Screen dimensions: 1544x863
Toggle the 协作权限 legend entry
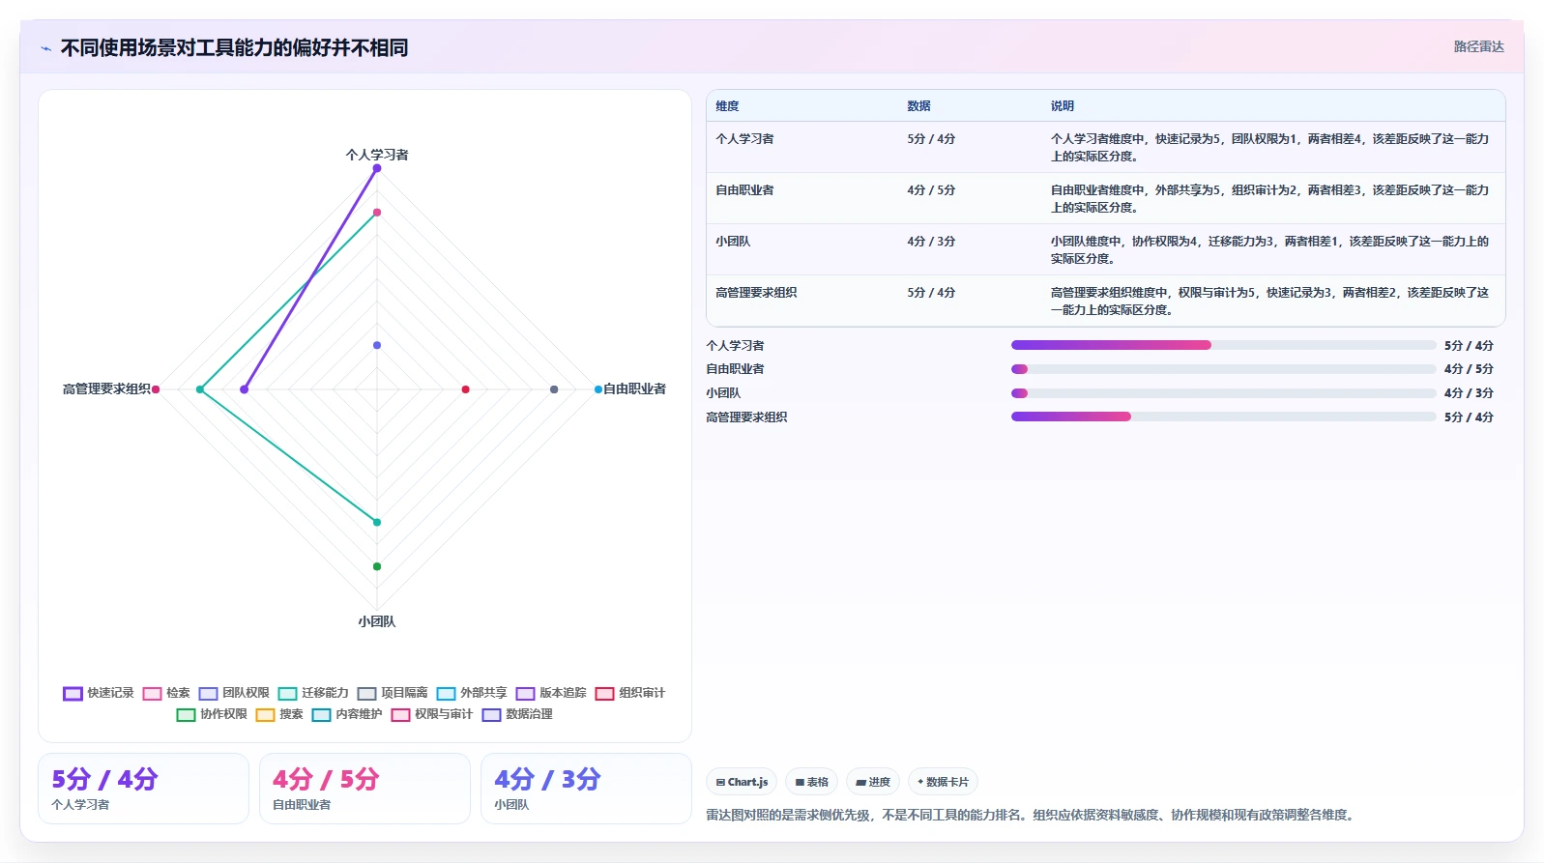[212, 714]
